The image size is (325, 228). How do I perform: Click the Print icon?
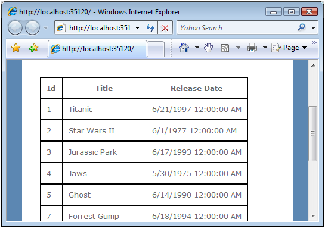pyautogui.click(x=252, y=48)
